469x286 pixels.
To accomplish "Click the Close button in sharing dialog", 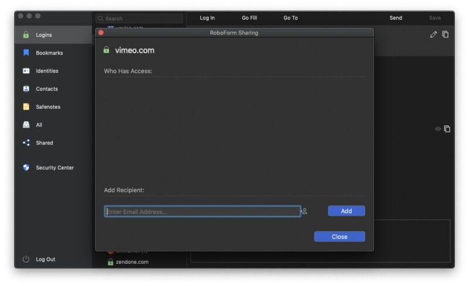I will [x=339, y=237].
